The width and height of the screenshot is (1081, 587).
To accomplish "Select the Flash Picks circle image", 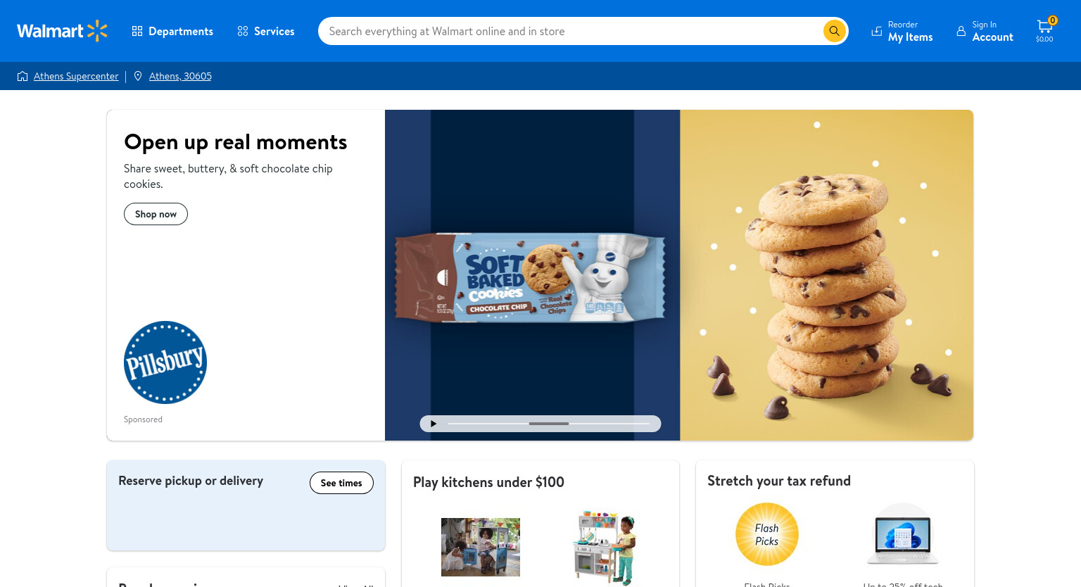I will tap(767, 534).
